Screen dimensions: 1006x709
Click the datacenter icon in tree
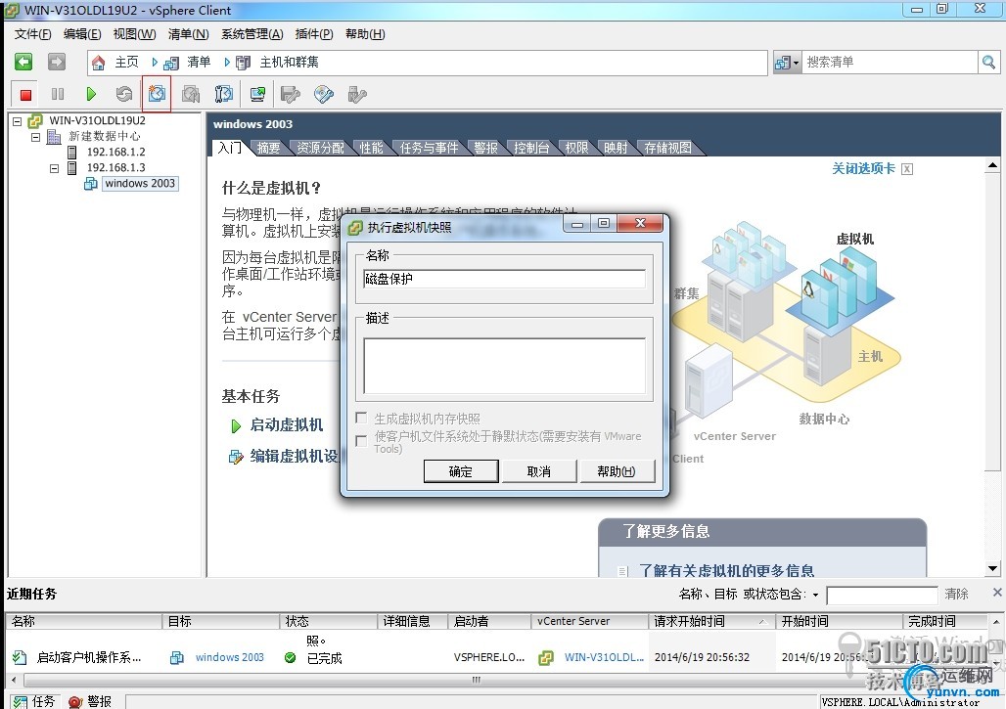[54, 137]
